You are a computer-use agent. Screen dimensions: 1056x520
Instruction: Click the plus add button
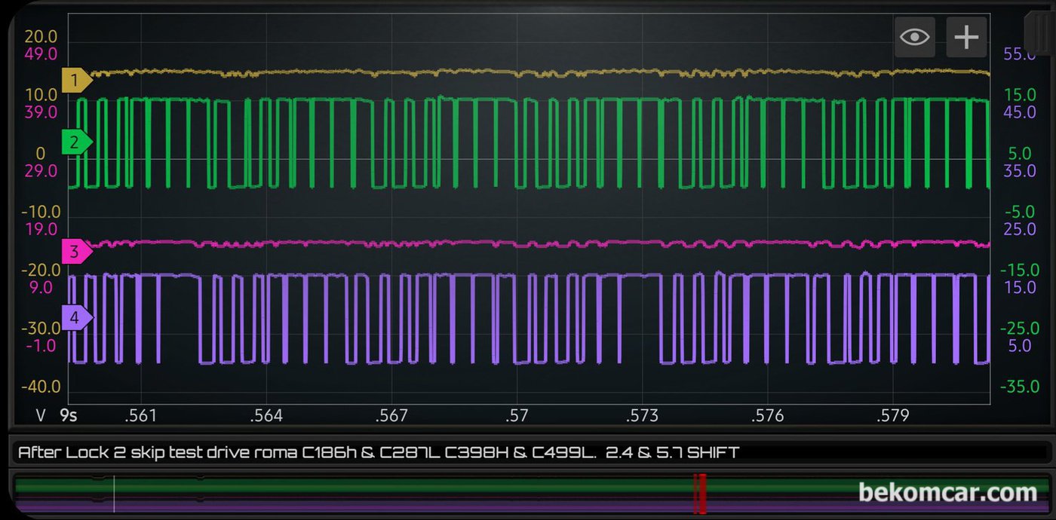966,37
